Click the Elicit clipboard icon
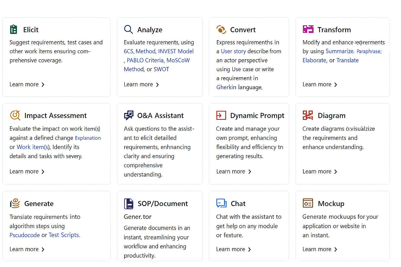 14,29
